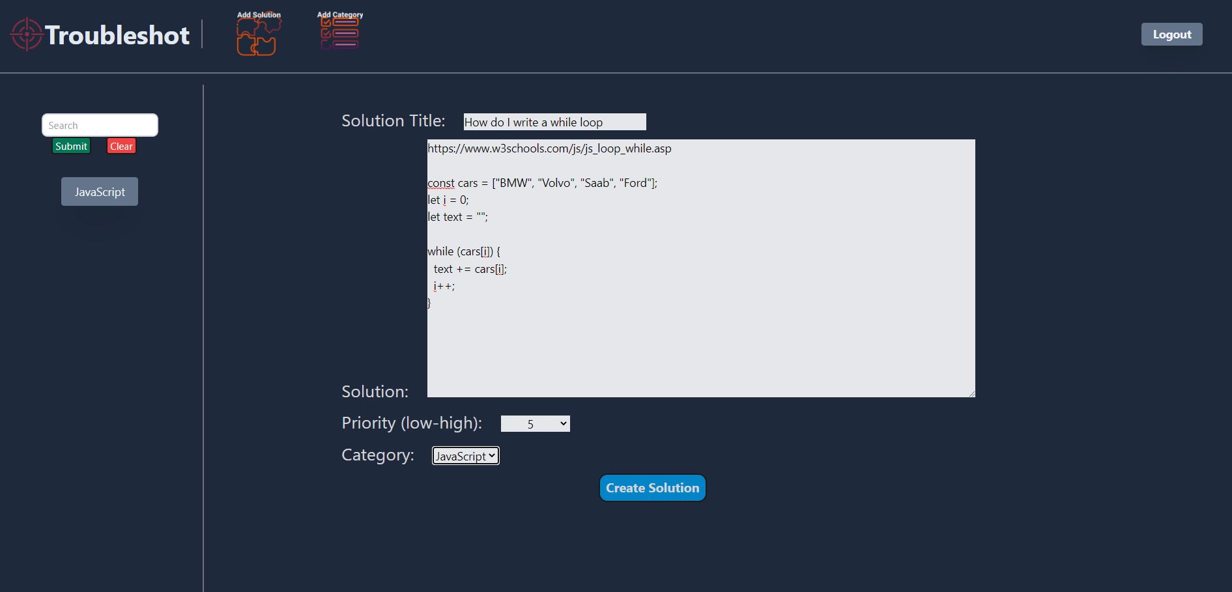This screenshot has height=592, width=1232.
Task: Click the Solution Title text field
Action: click(554, 122)
